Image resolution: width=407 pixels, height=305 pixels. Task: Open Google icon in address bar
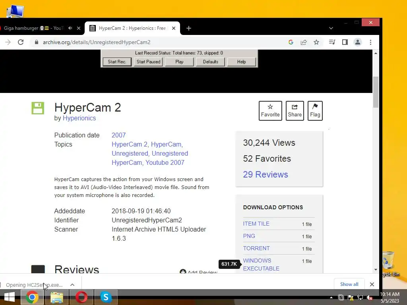(x=291, y=42)
